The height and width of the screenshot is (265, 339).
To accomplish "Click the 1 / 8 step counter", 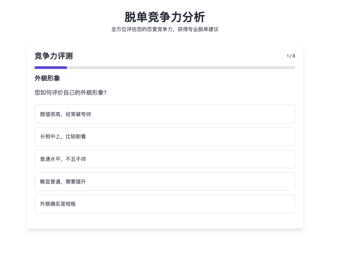I will [x=291, y=56].
